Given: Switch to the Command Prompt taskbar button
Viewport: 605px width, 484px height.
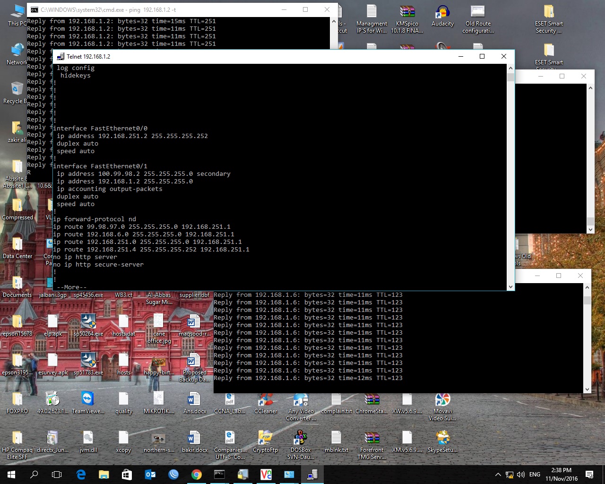Looking at the screenshot, I should [x=220, y=474].
